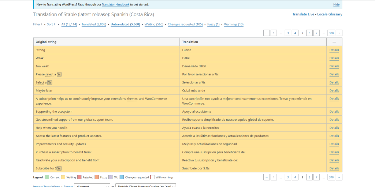Click the green Current legend swatch
The image size is (375, 187).
47,177
